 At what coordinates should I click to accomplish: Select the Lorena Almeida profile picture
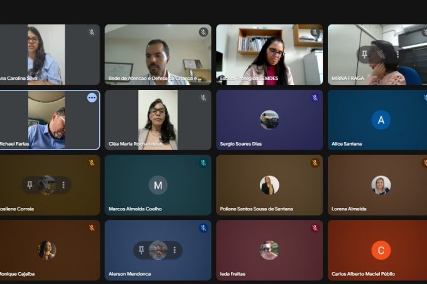381,185
